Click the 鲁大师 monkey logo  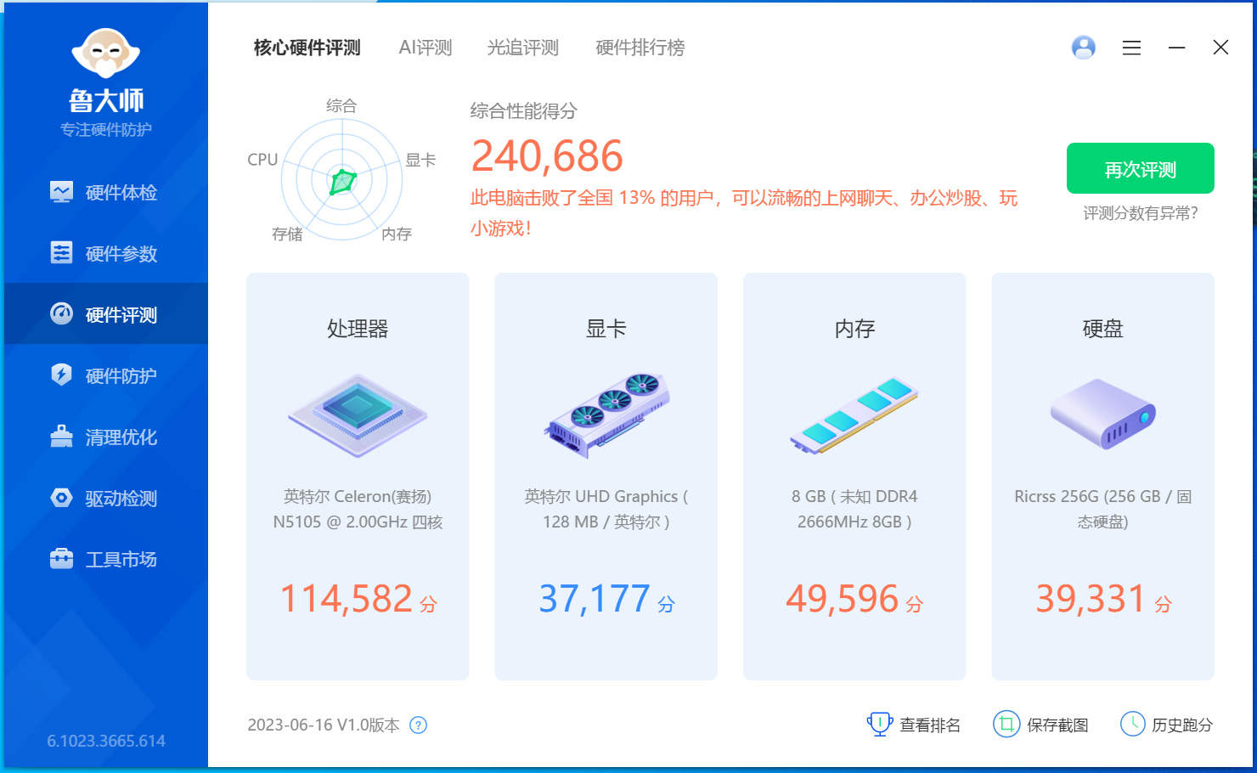(105, 53)
